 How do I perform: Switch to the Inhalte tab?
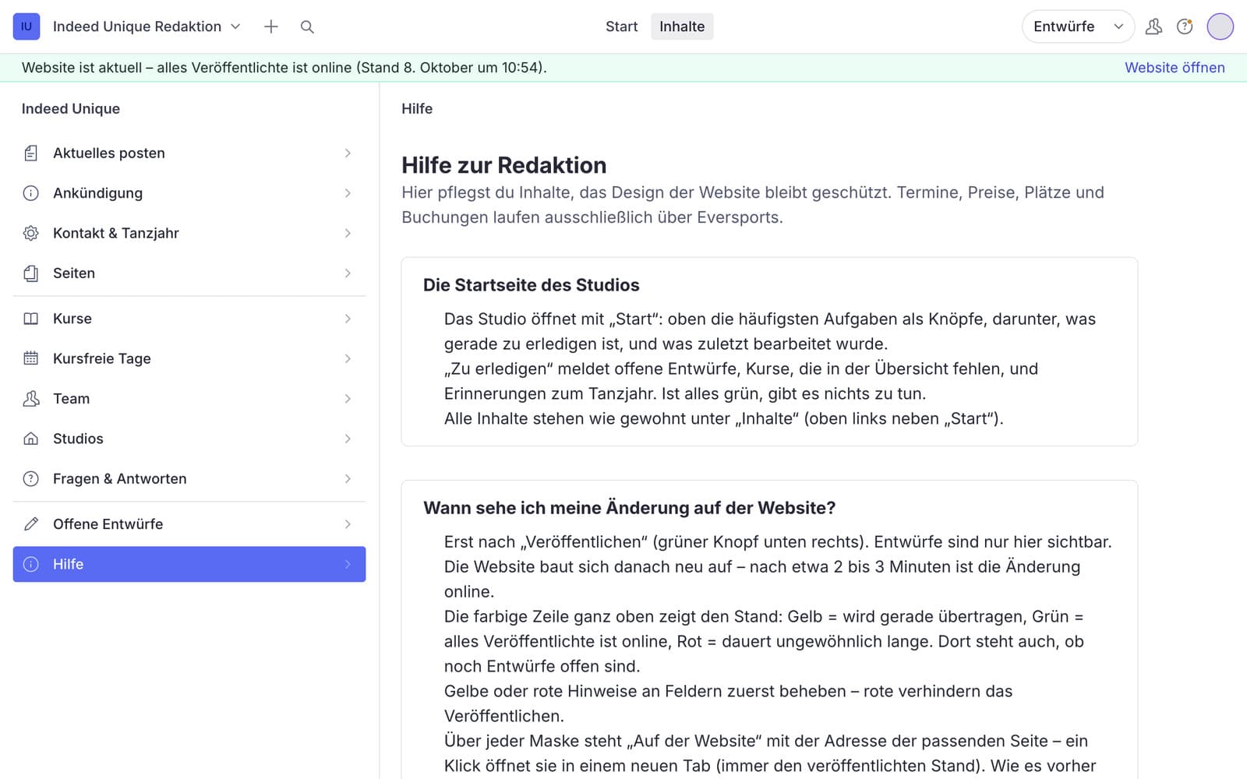click(682, 26)
